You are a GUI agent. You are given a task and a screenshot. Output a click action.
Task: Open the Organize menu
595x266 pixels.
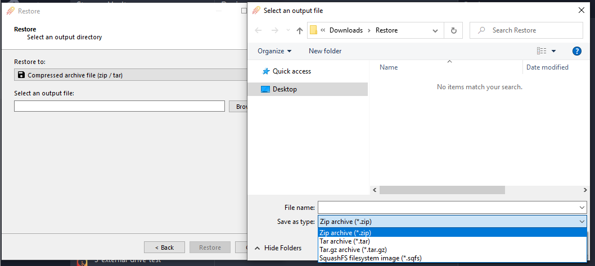pyautogui.click(x=274, y=51)
